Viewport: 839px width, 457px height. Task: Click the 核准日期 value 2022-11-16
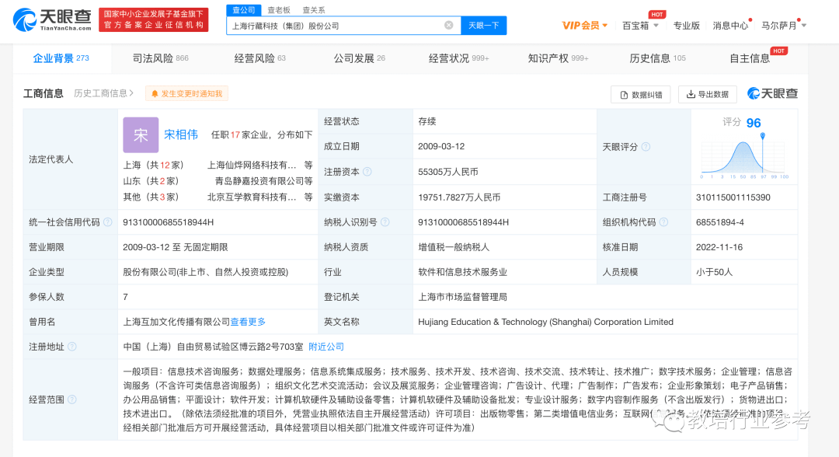tap(719, 247)
